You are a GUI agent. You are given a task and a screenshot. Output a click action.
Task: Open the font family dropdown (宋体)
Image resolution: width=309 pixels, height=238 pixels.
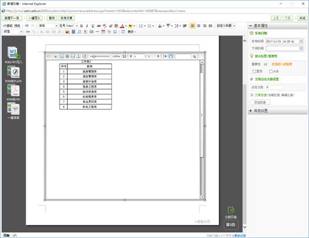click(x=48, y=26)
